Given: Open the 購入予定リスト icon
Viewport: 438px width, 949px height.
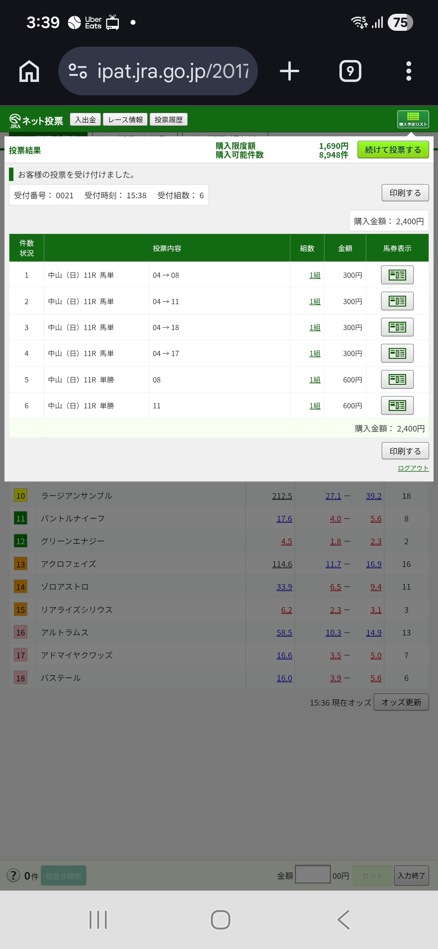Looking at the screenshot, I should pos(413,119).
